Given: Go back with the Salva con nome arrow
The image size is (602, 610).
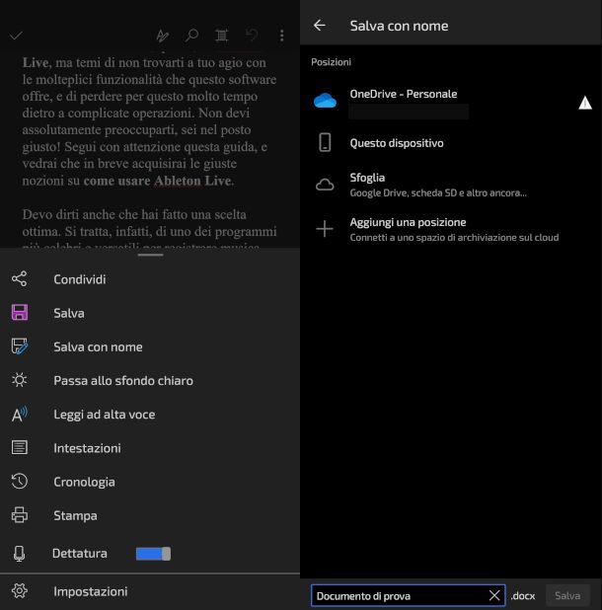Looking at the screenshot, I should click(320, 26).
